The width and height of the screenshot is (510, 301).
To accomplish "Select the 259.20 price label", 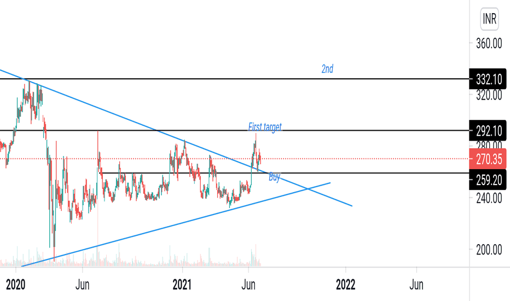I will [488, 180].
